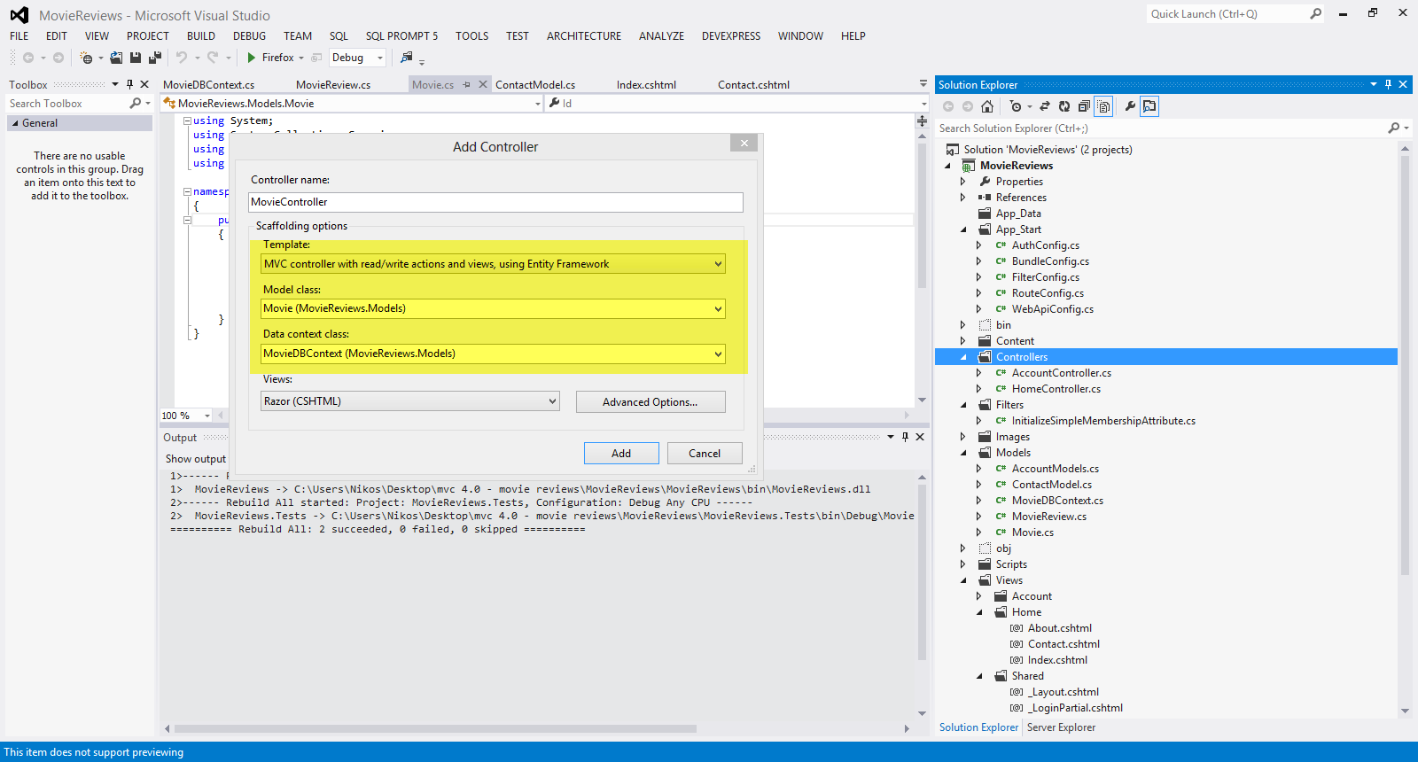Toggle Preview Selected Items in Solution Explorer

click(1149, 106)
